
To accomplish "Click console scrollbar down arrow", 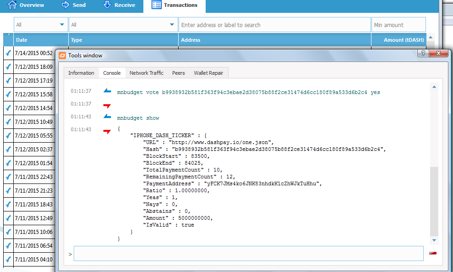I will coord(434,240).
